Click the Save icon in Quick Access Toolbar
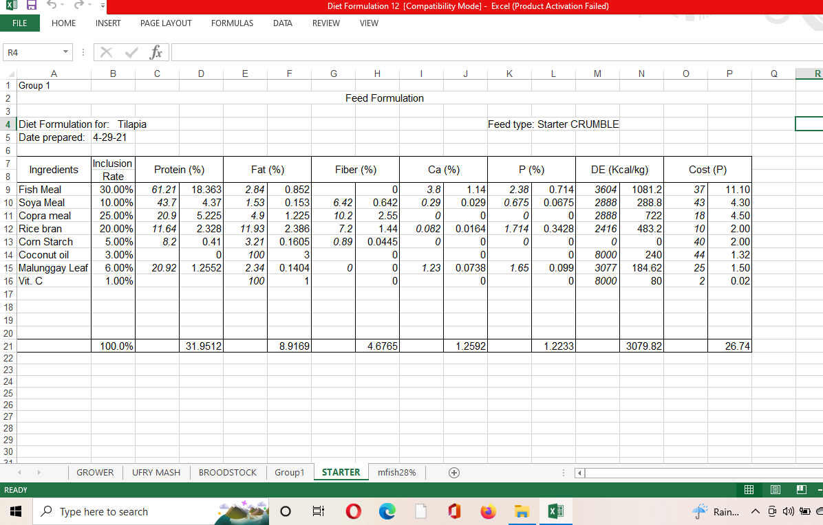The image size is (823, 525). click(32, 5)
